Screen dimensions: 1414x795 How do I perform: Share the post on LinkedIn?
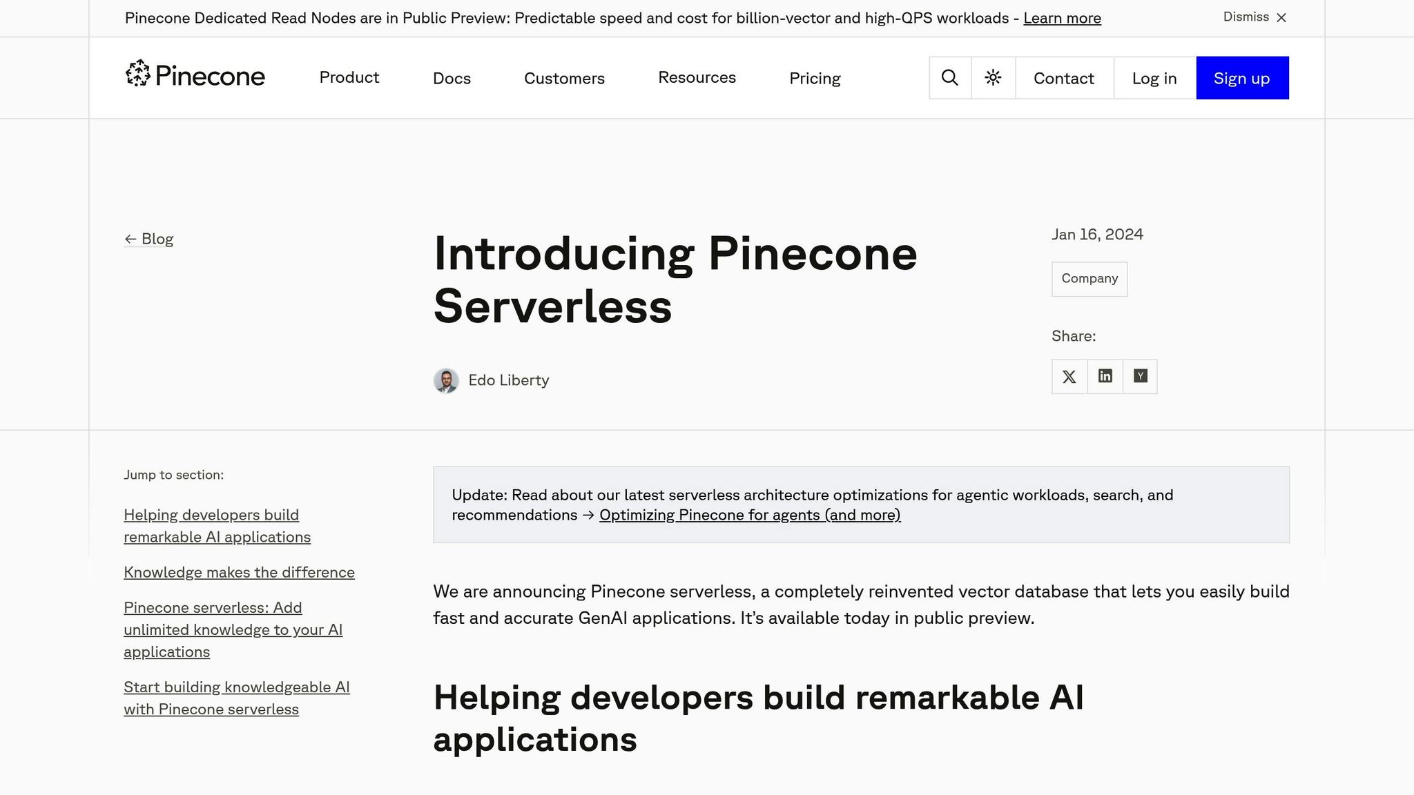click(x=1105, y=377)
